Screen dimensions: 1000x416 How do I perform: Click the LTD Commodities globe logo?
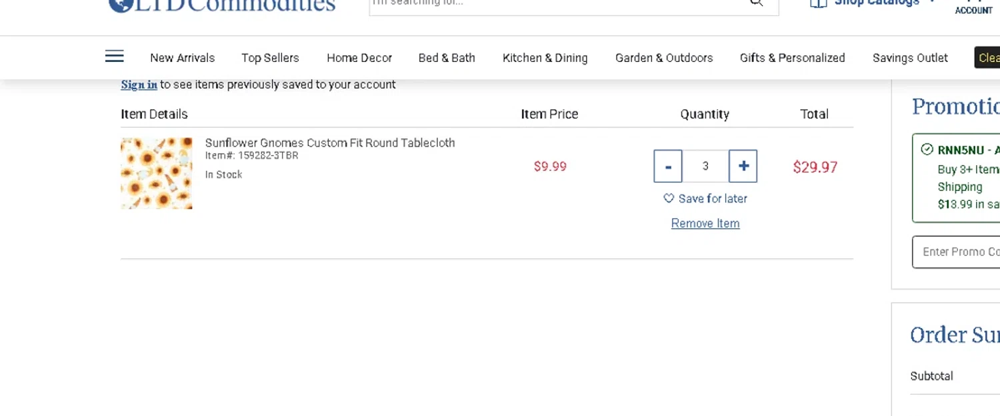point(119,4)
